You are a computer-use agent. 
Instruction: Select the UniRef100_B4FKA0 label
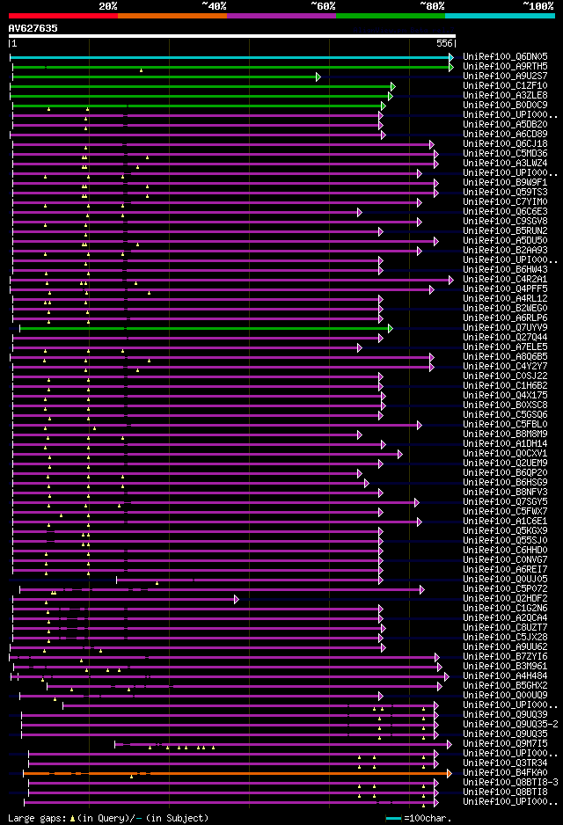coord(505,773)
